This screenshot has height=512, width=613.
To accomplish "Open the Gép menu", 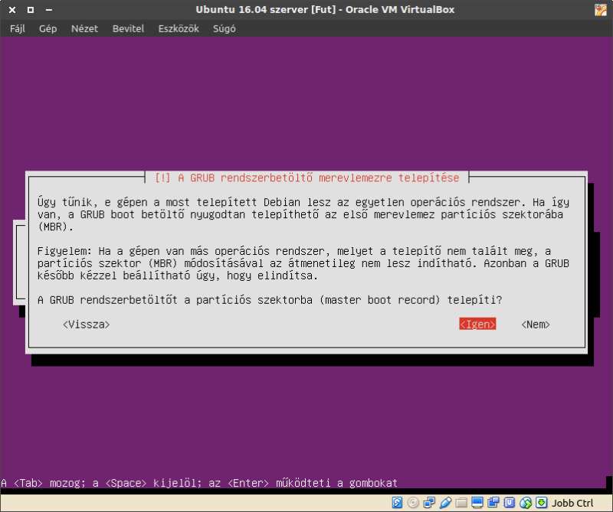I will pos(48,28).
